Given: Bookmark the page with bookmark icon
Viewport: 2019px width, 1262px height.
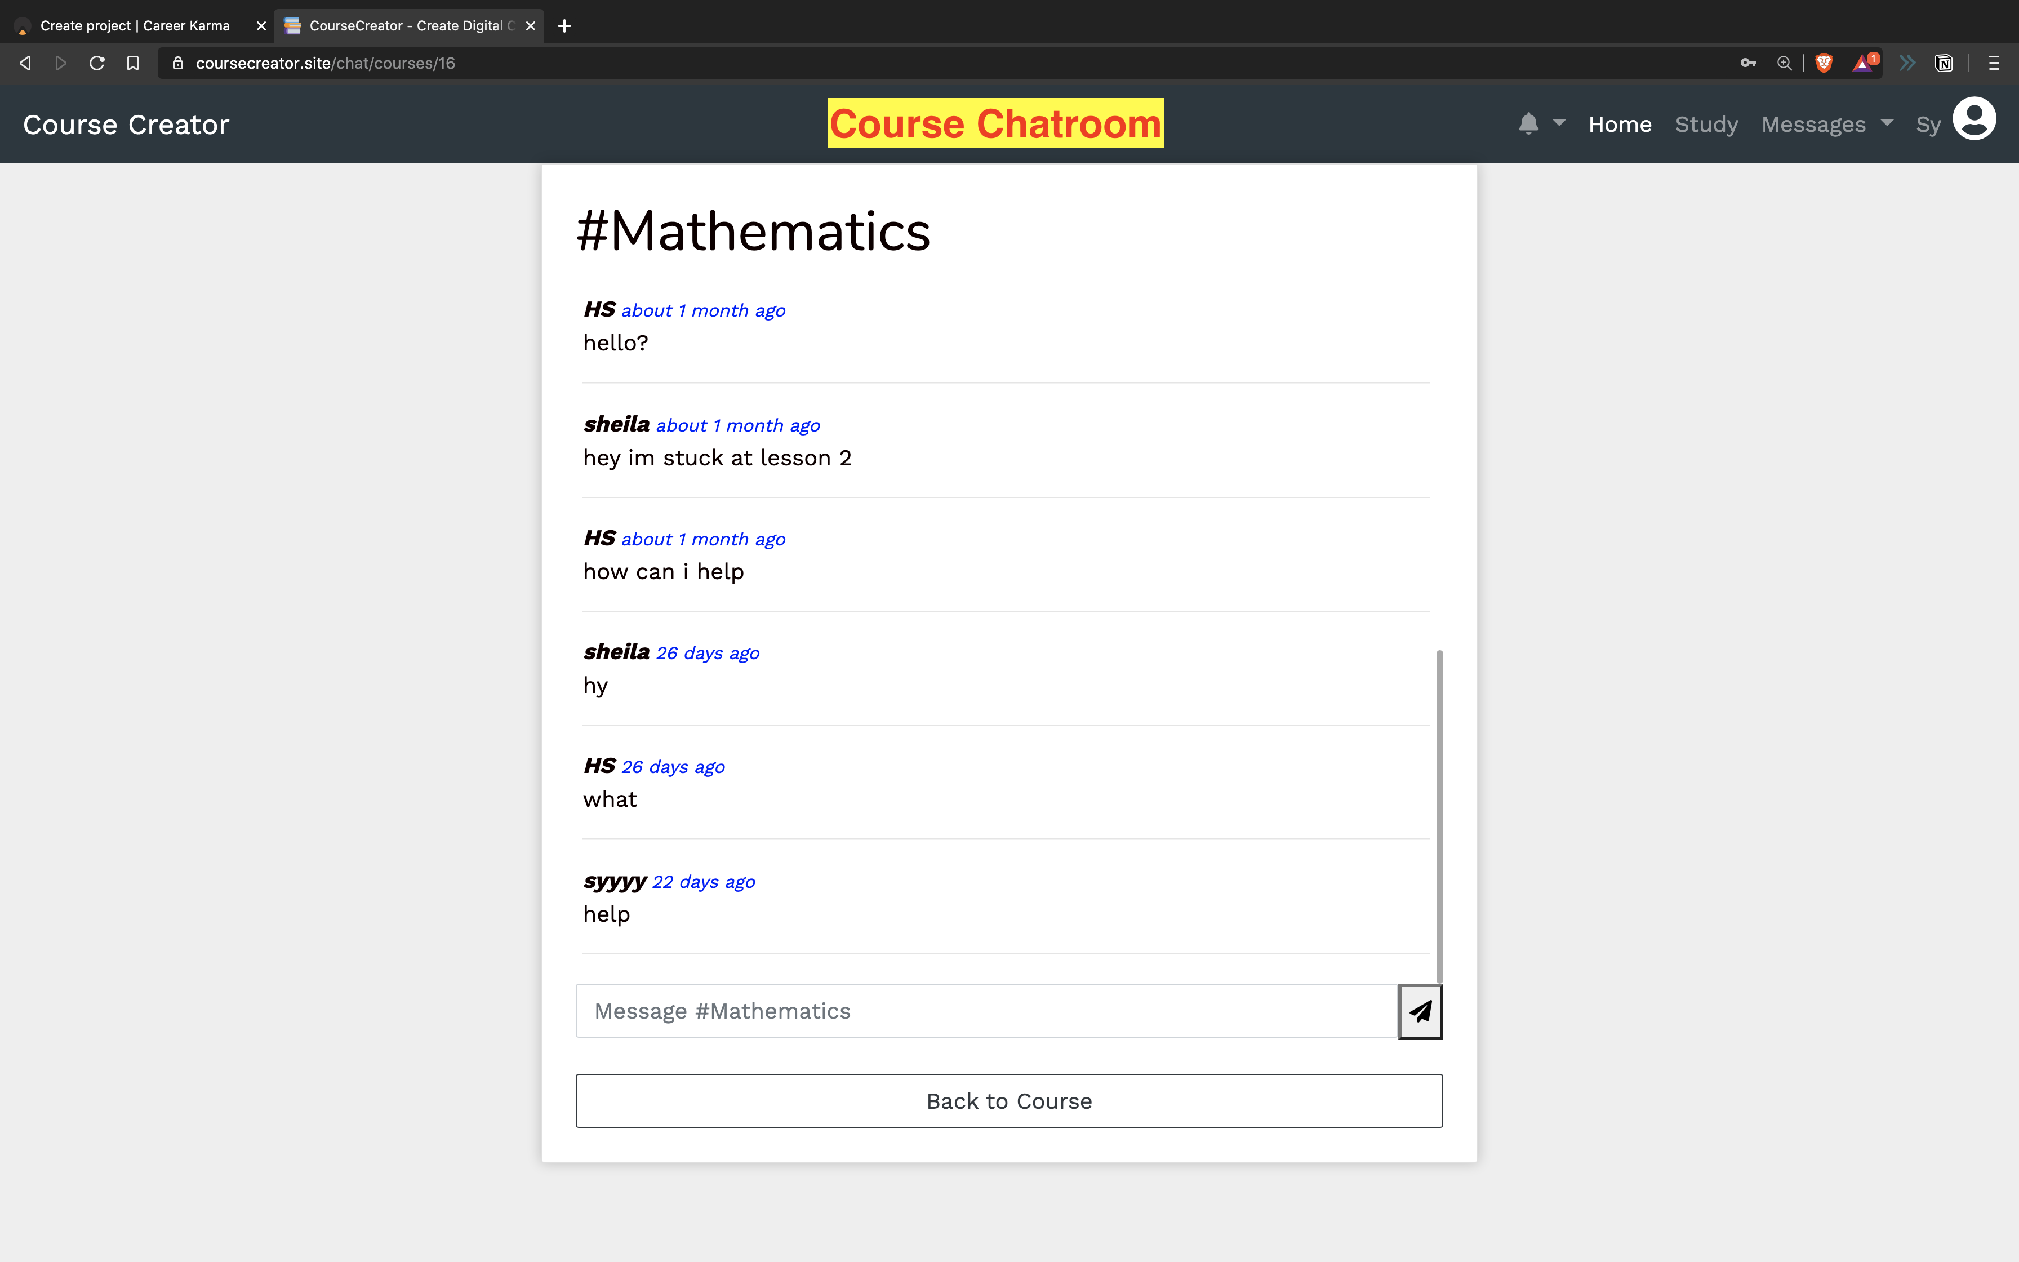Looking at the screenshot, I should point(132,64).
